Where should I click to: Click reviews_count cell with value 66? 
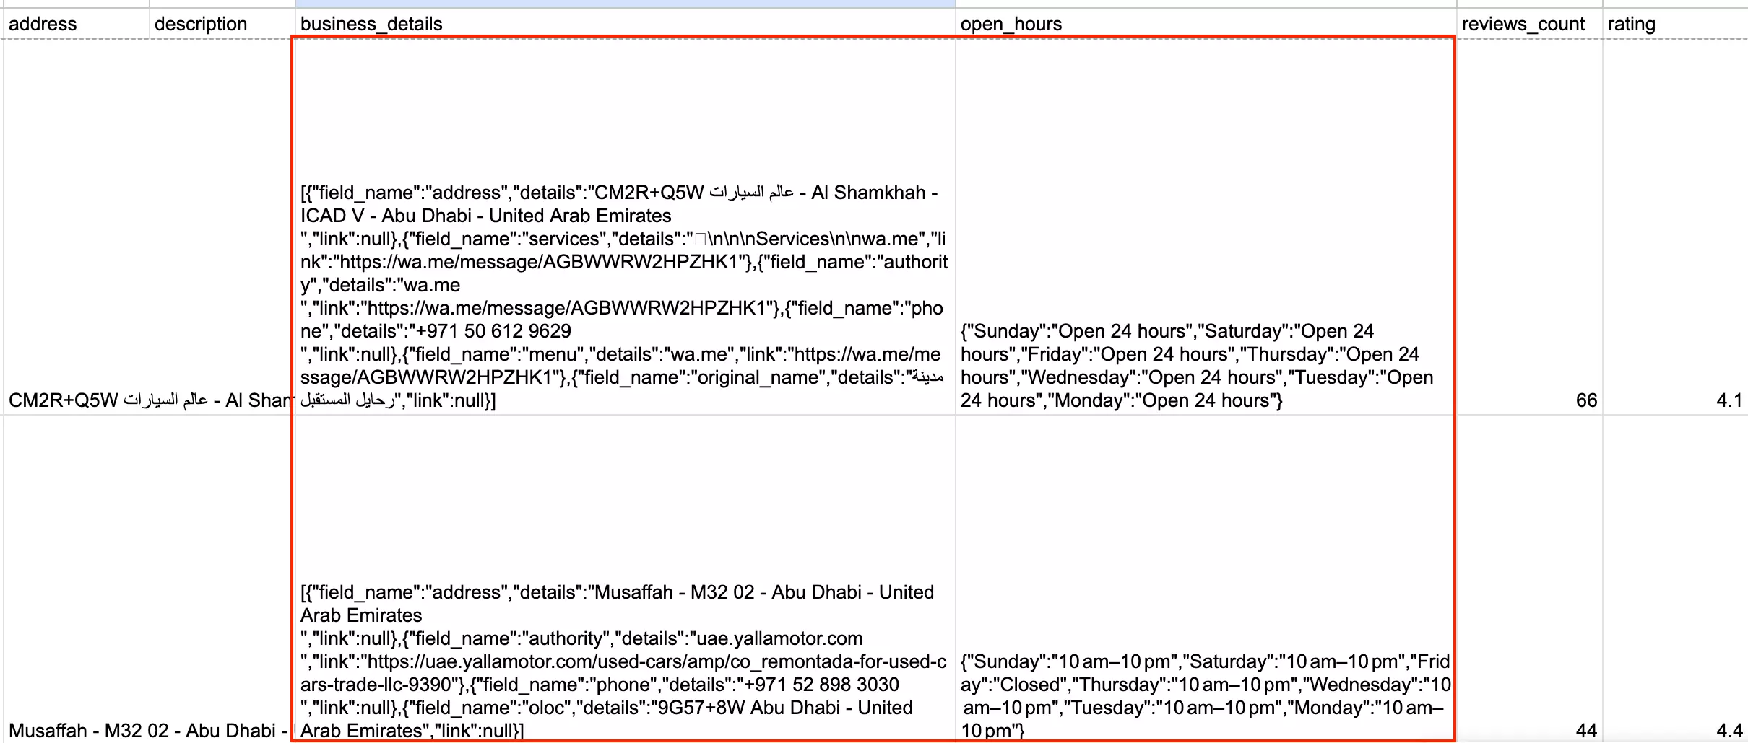(1530, 227)
